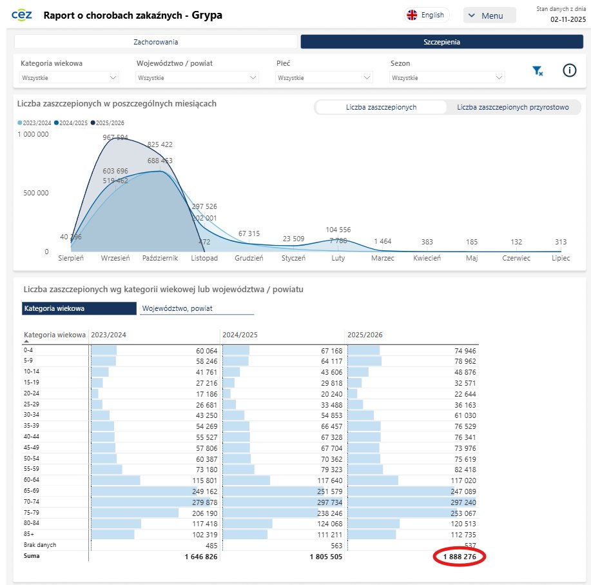The width and height of the screenshot is (591, 585).
Task: Select the 85+ age row label
Action: click(x=28, y=534)
